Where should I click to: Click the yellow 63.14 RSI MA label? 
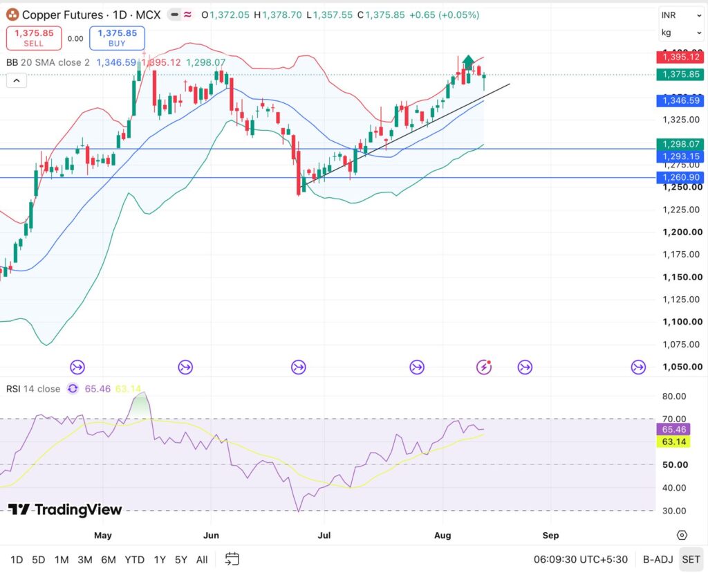[x=673, y=442]
